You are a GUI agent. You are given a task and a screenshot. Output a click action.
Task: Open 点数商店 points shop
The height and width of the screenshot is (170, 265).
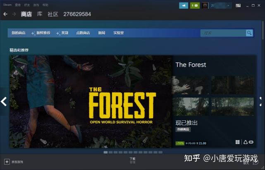[x=83, y=33]
